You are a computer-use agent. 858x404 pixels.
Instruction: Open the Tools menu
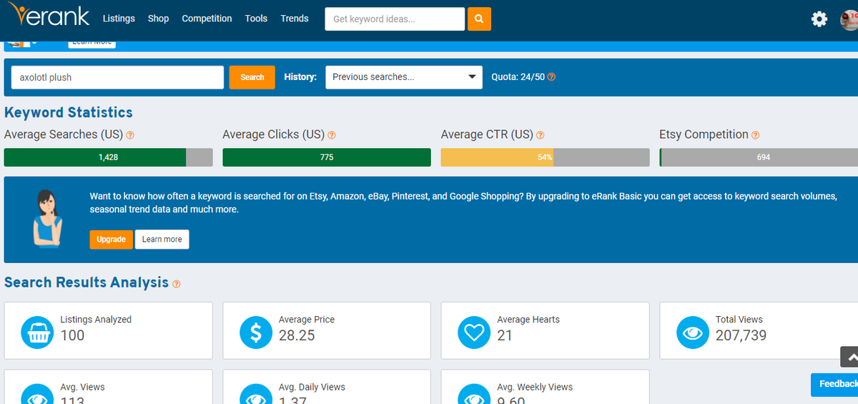(x=256, y=19)
